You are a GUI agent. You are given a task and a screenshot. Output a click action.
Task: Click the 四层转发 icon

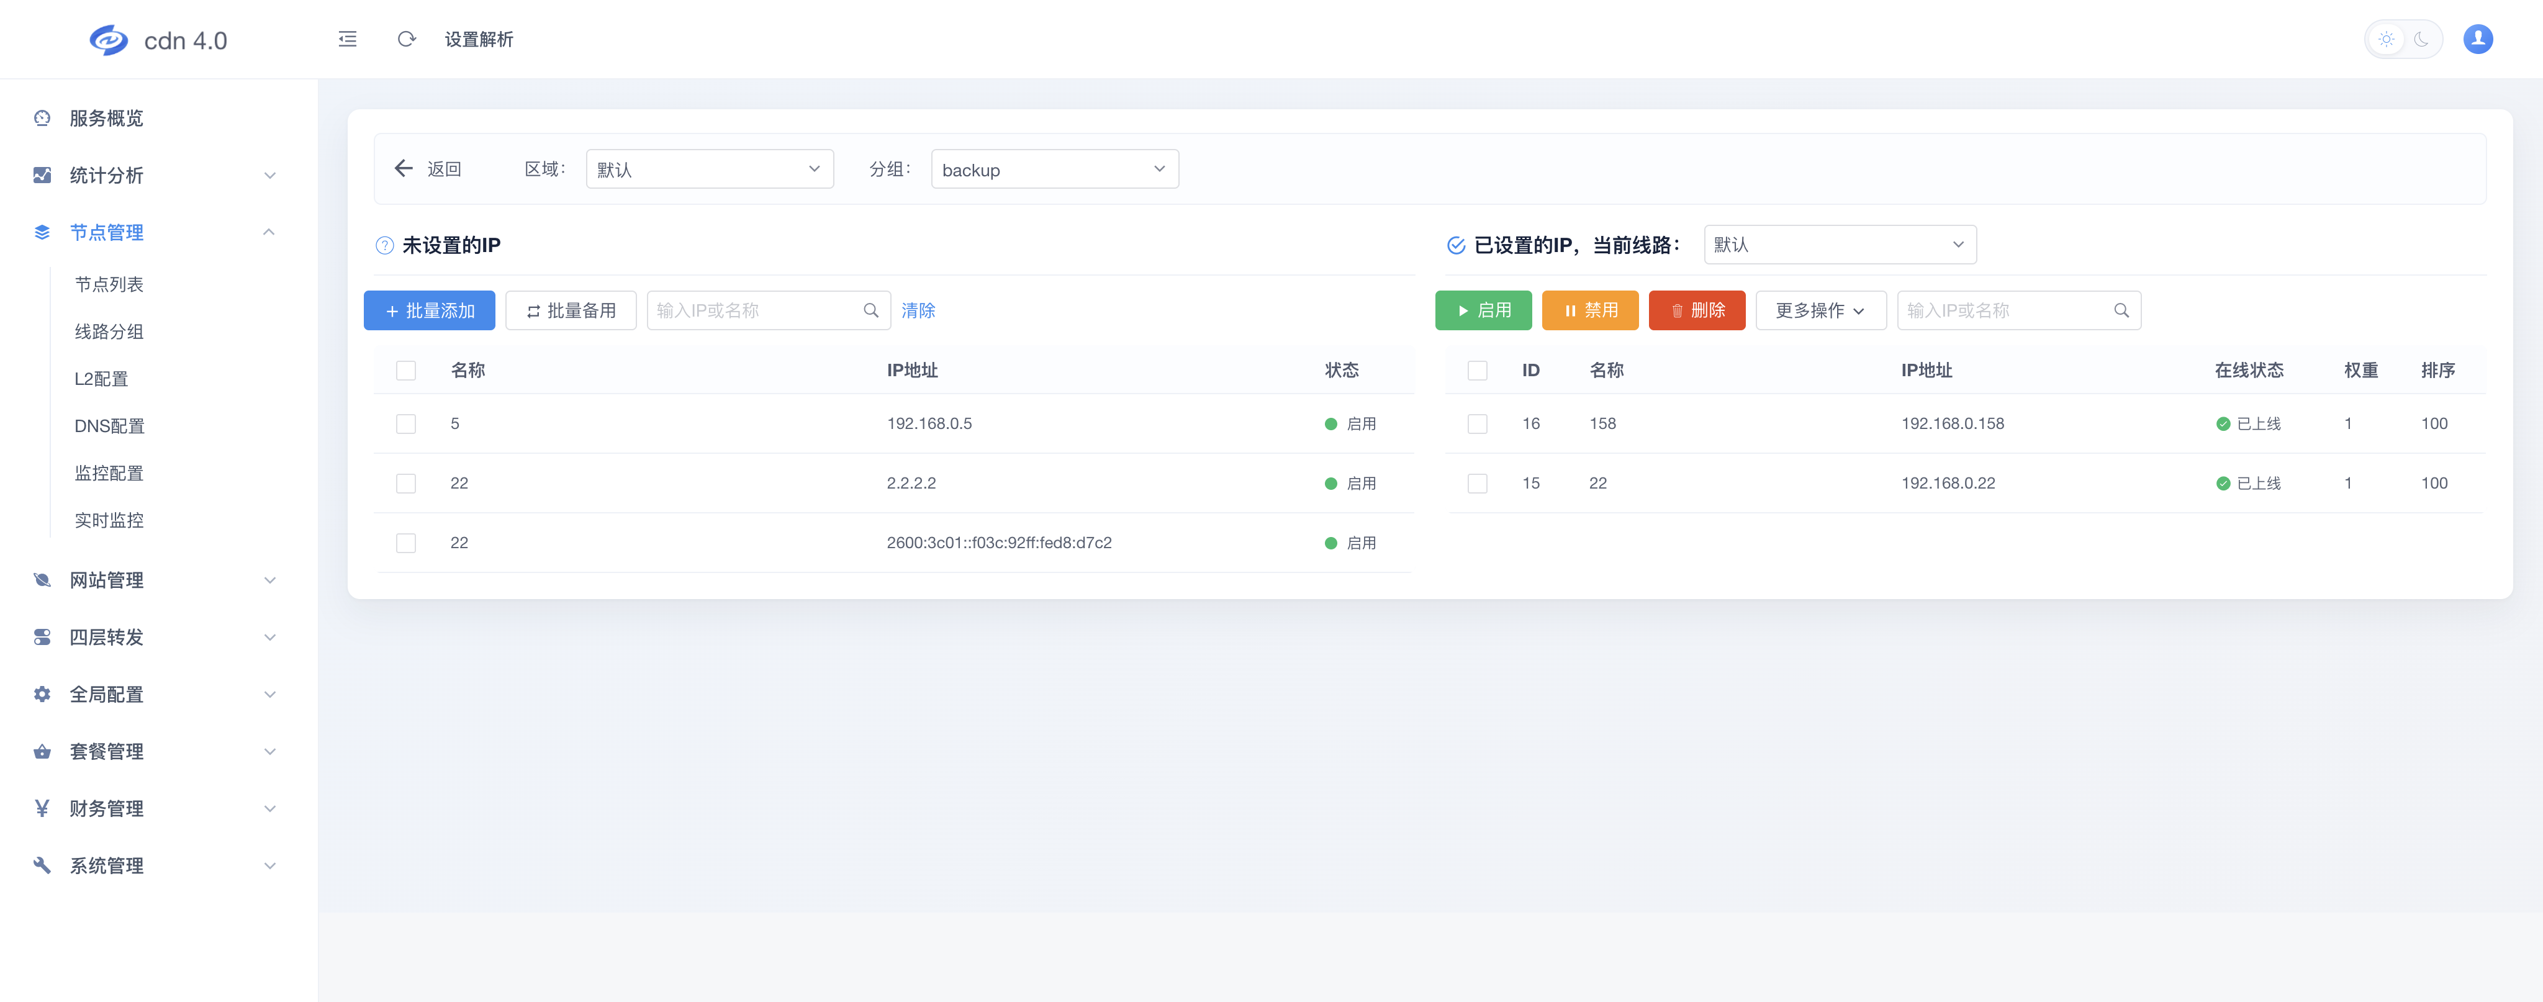[x=42, y=638]
